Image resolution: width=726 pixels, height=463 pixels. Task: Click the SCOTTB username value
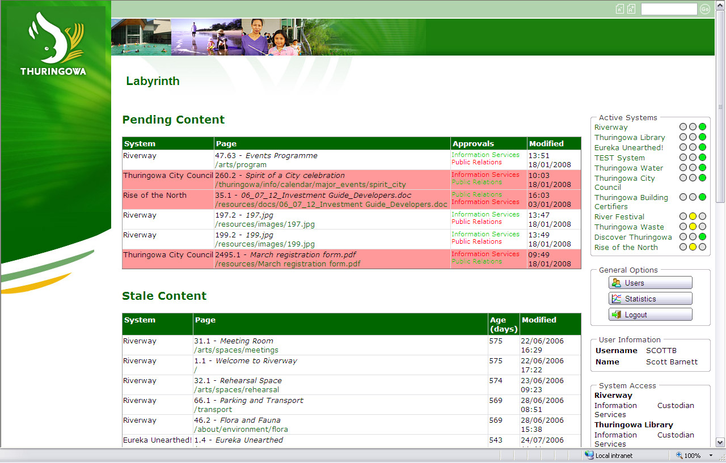[x=661, y=351]
